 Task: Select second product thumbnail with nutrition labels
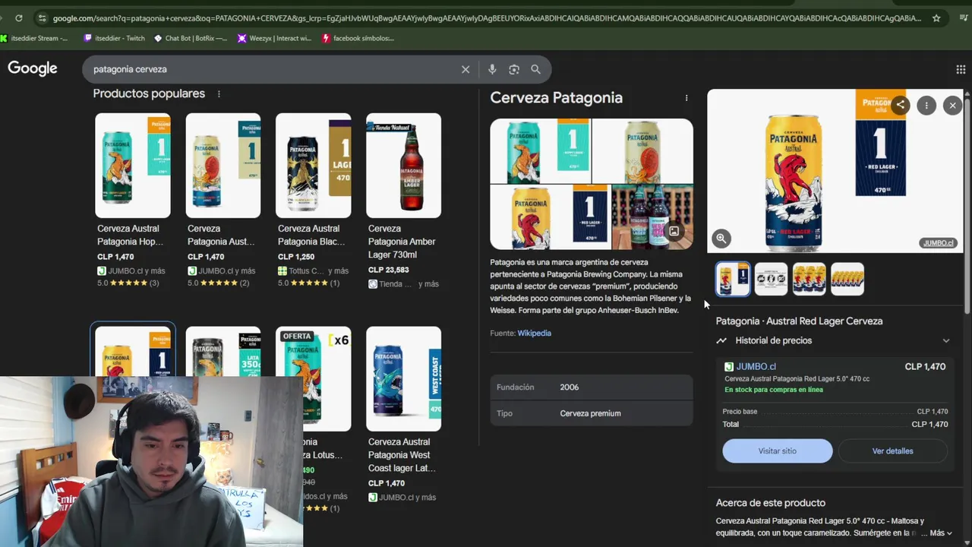(771, 279)
